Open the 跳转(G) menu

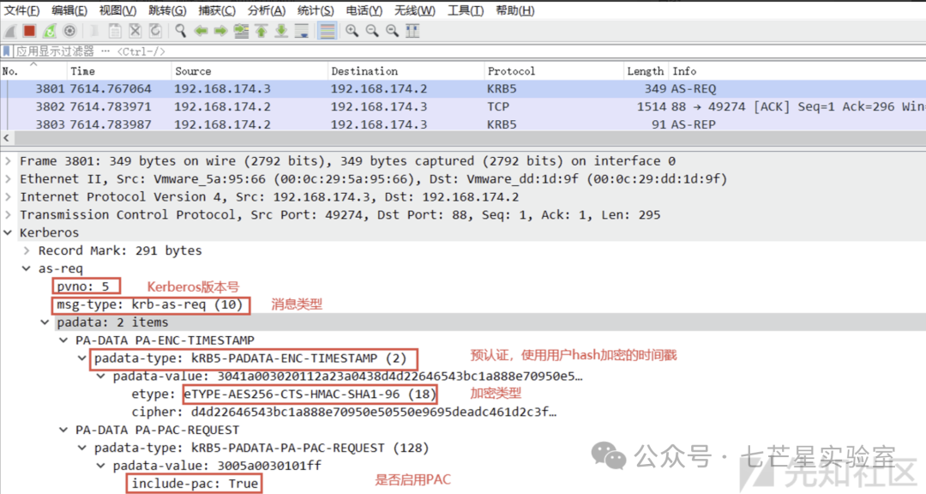click(167, 10)
